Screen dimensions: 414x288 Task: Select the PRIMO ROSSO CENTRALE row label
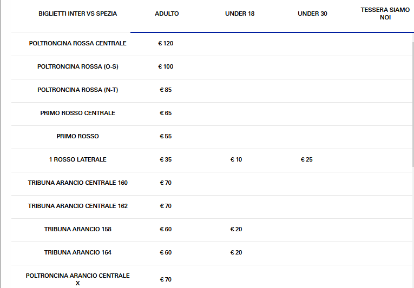coord(77,113)
